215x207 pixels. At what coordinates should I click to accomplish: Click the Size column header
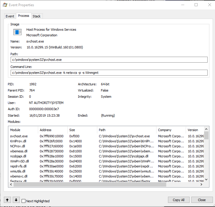(82, 130)
